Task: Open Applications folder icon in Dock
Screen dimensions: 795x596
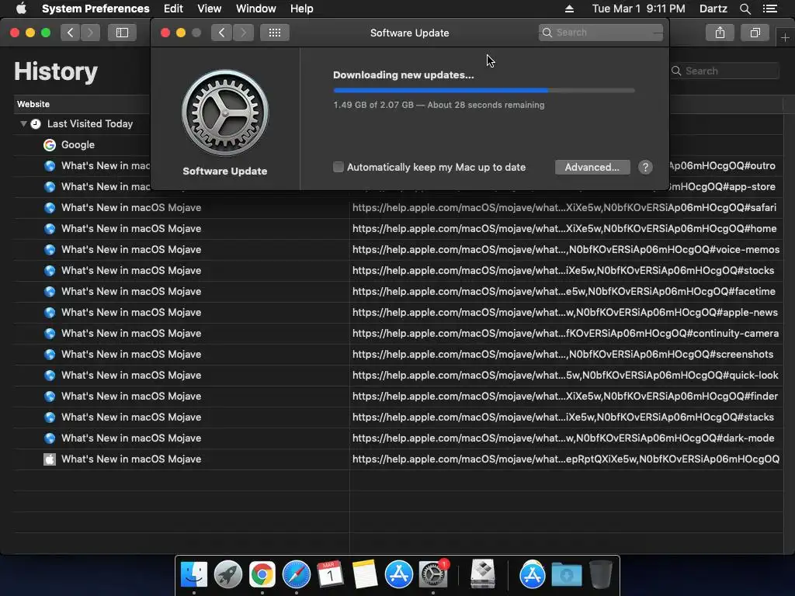Action: pos(533,575)
